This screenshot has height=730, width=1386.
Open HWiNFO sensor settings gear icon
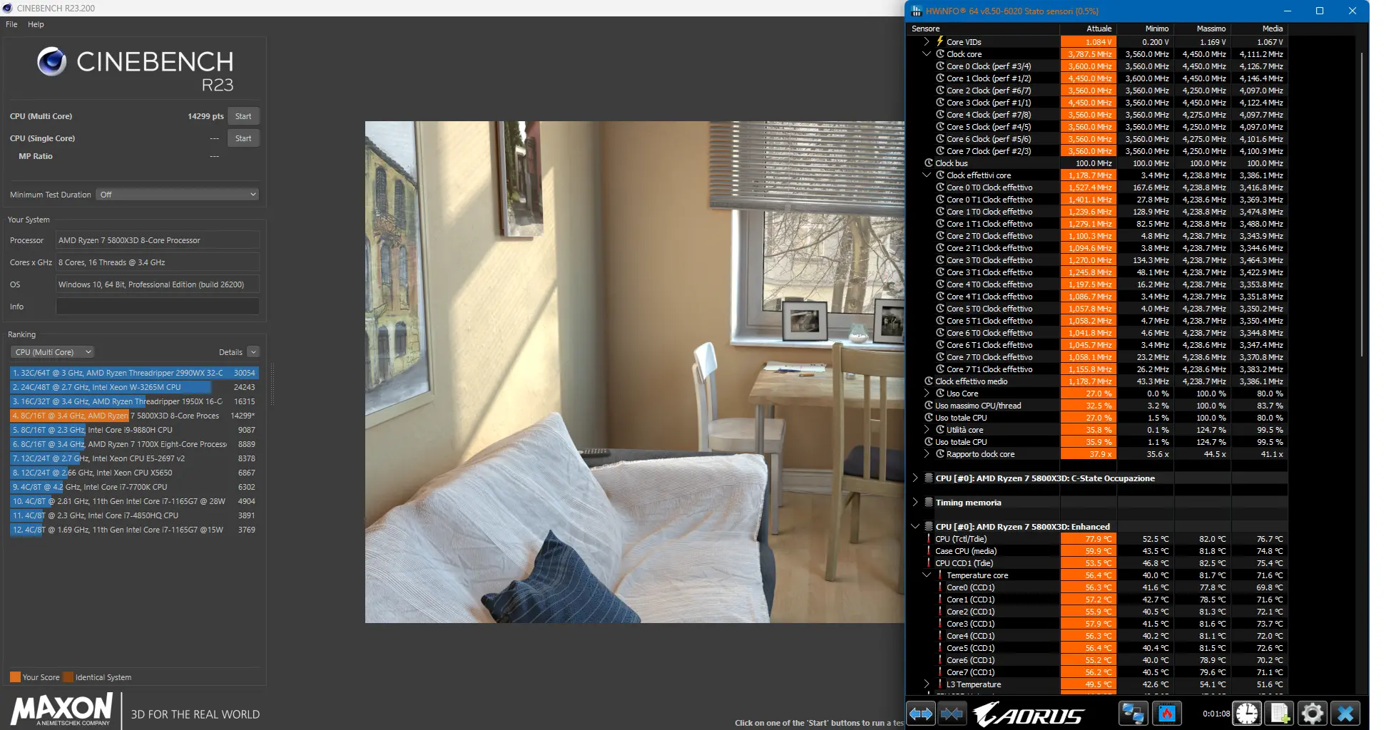click(1312, 714)
